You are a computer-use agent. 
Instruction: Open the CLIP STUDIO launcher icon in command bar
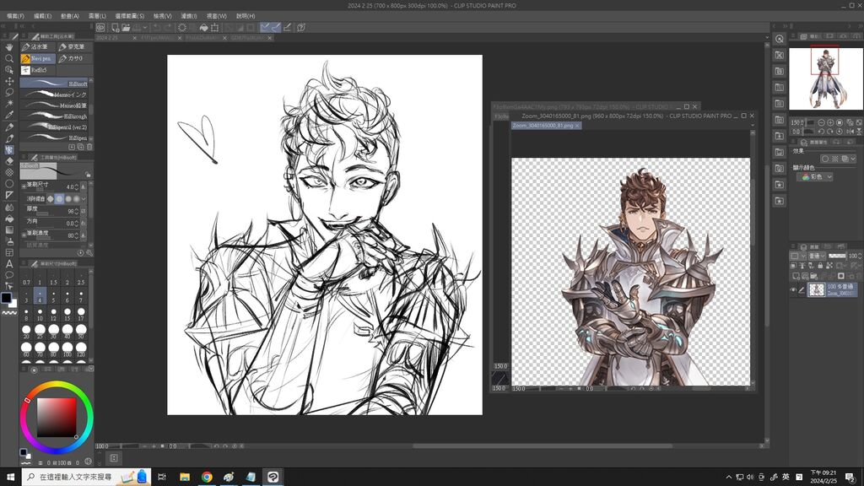pyautogui.click(x=100, y=27)
